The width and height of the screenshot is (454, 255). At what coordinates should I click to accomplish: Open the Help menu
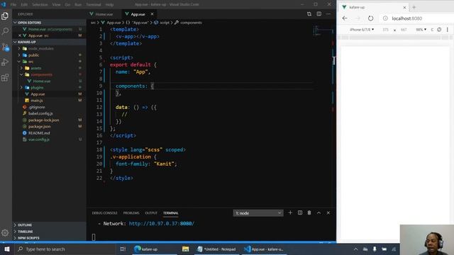109,5
